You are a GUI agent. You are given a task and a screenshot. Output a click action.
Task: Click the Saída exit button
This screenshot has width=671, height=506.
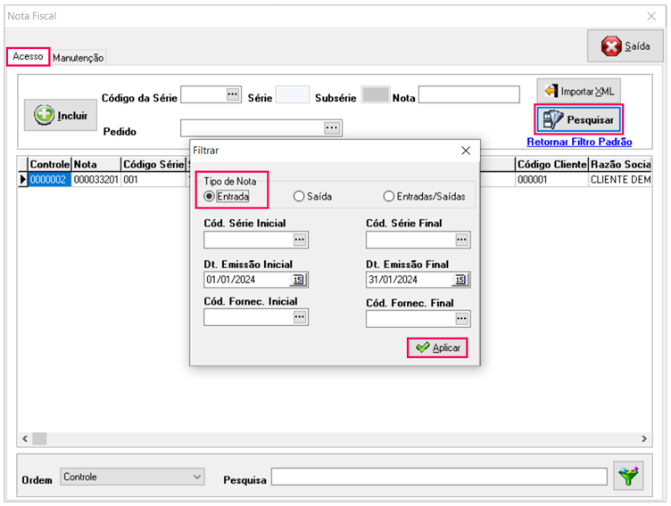pos(625,46)
